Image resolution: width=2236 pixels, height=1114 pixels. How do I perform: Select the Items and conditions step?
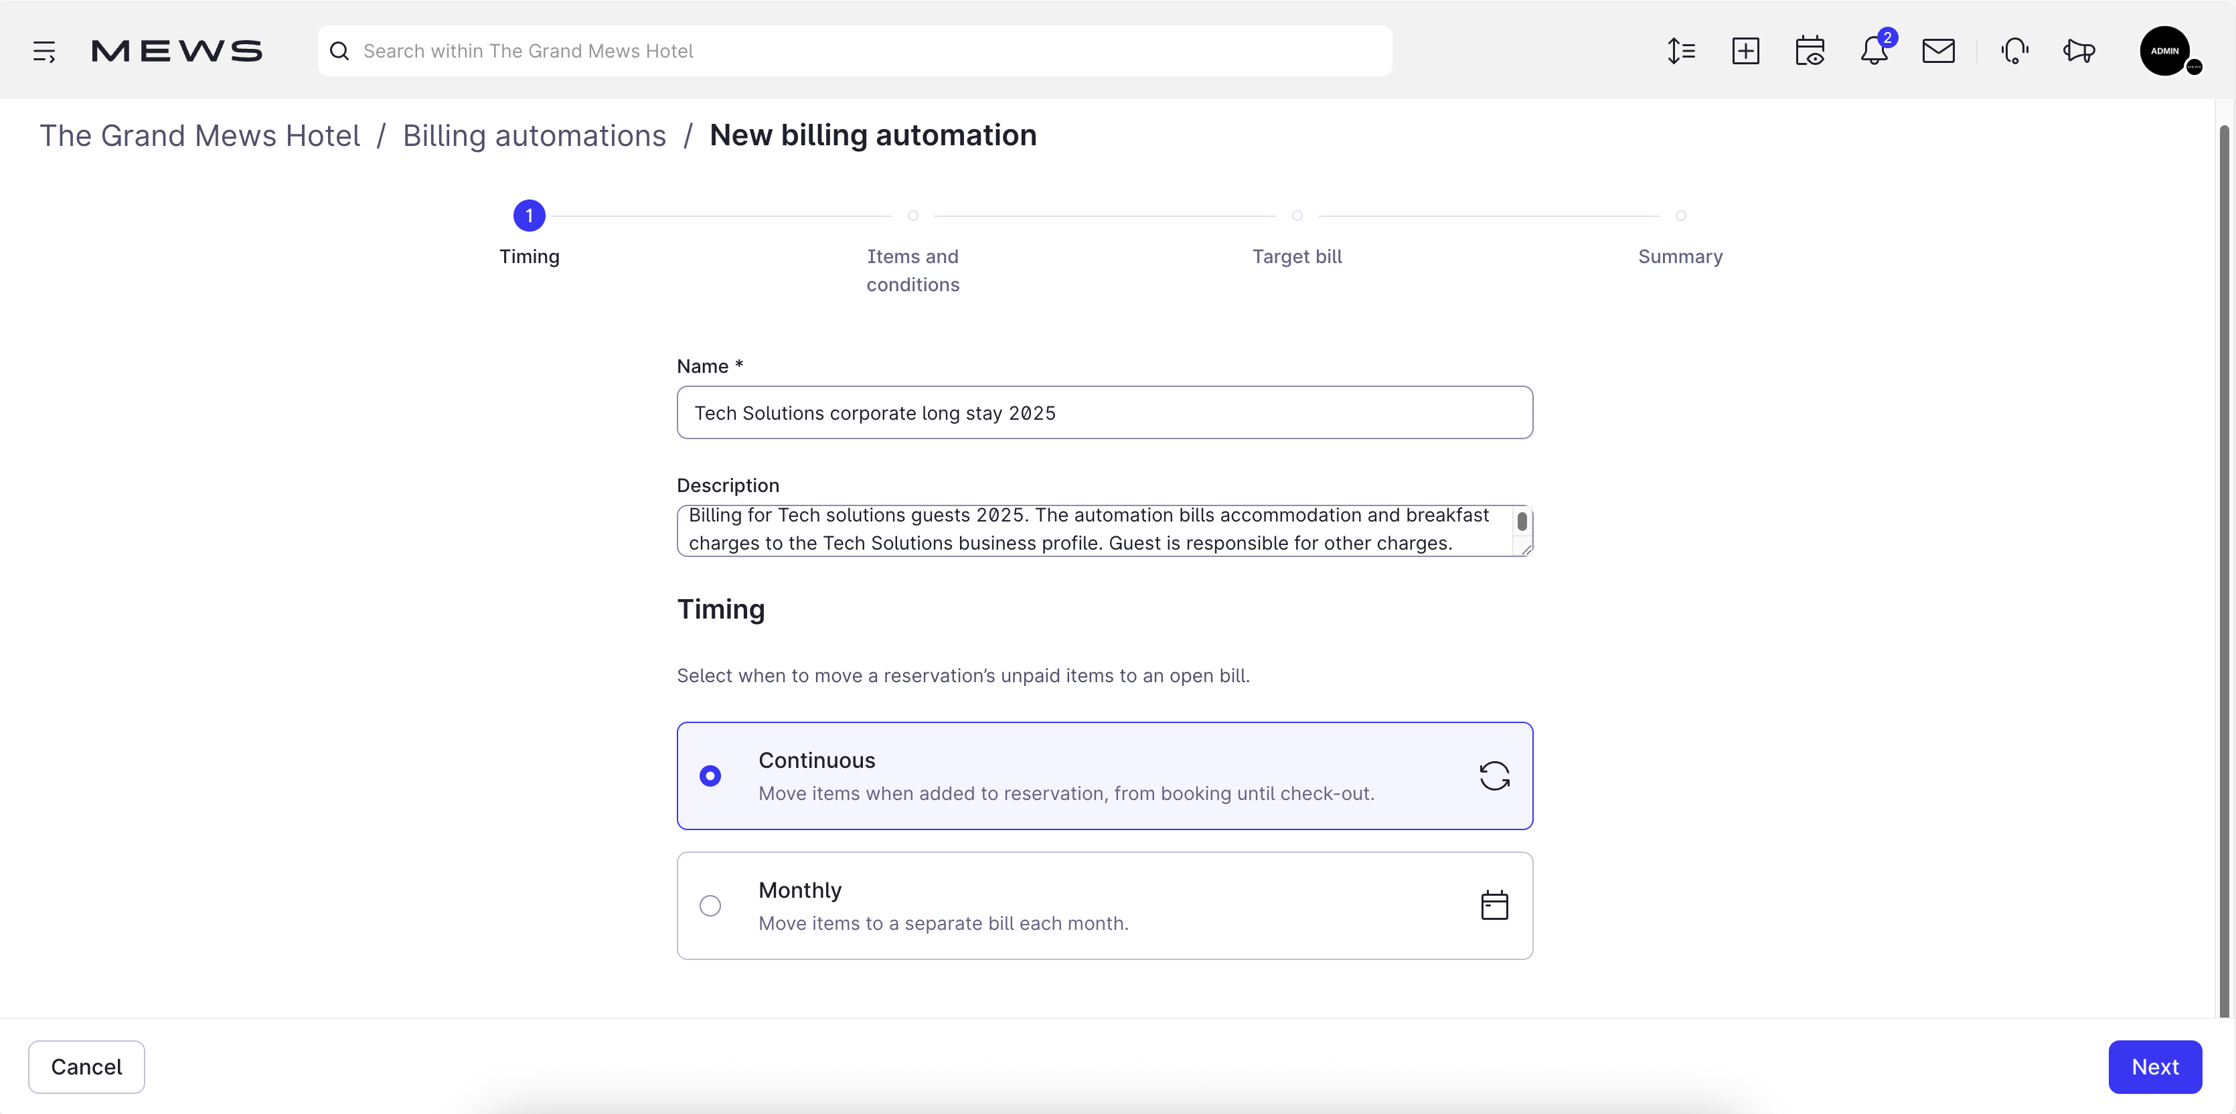pos(913,252)
